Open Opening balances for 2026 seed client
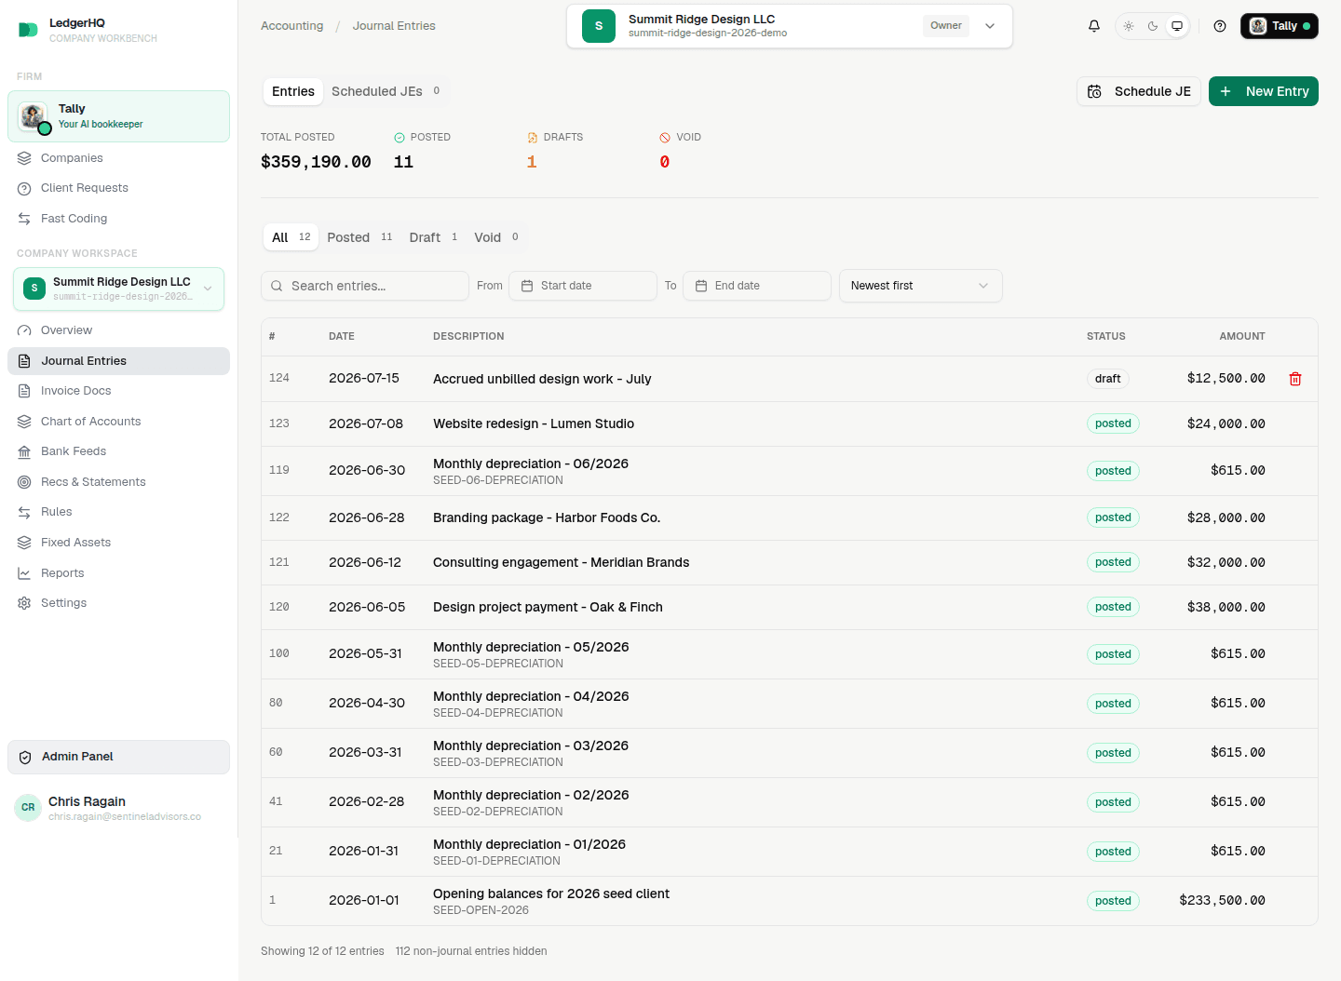The image size is (1341, 981). tap(790, 901)
